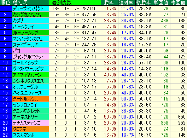Click 単回値 469 in the キズナ row
187x138 pixels.
(x=161, y=21)
